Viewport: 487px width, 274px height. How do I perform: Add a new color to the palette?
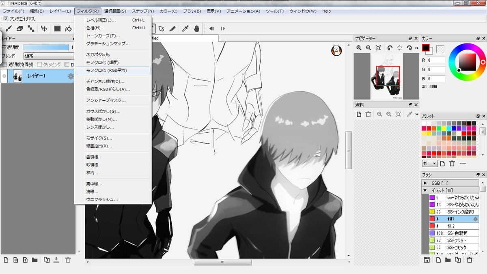443,163
